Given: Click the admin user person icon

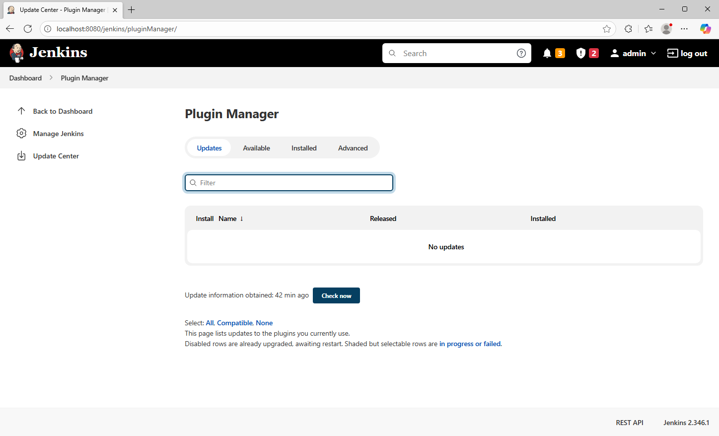Looking at the screenshot, I should pos(615,53).
